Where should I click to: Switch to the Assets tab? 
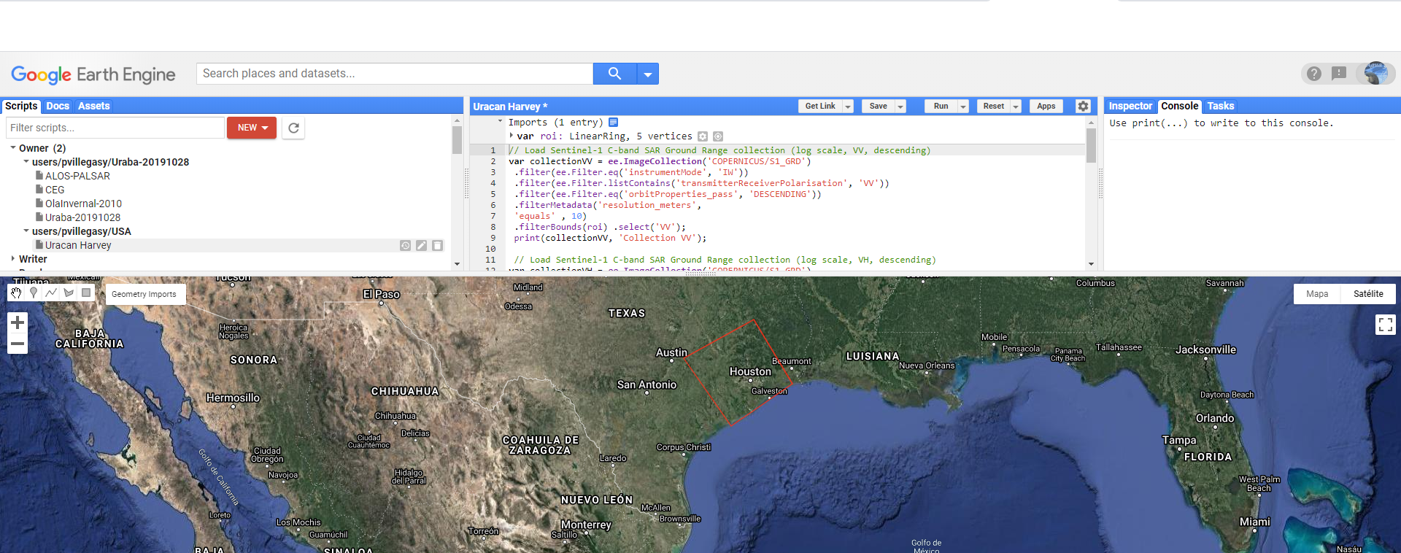(x=93, y=106)
